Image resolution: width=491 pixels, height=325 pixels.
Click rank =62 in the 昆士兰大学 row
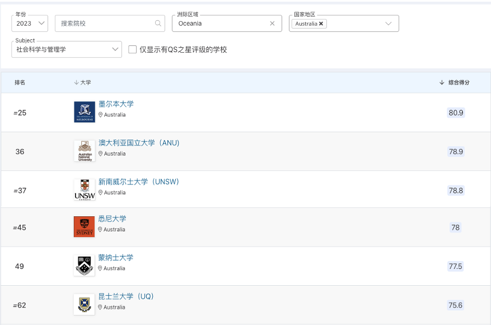pos(20,305)
